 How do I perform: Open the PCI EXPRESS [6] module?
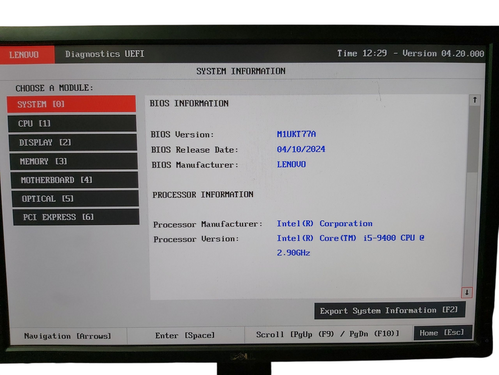click(x=76, y=217)
